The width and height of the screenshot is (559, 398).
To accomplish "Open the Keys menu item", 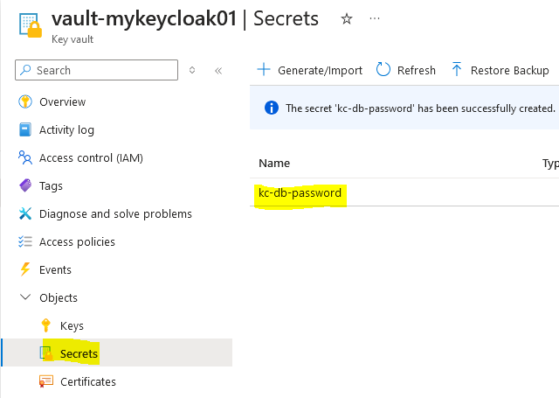I will pos(72,325).
